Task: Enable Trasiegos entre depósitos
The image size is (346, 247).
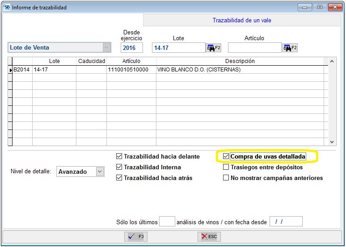Action: coord(226,167)
